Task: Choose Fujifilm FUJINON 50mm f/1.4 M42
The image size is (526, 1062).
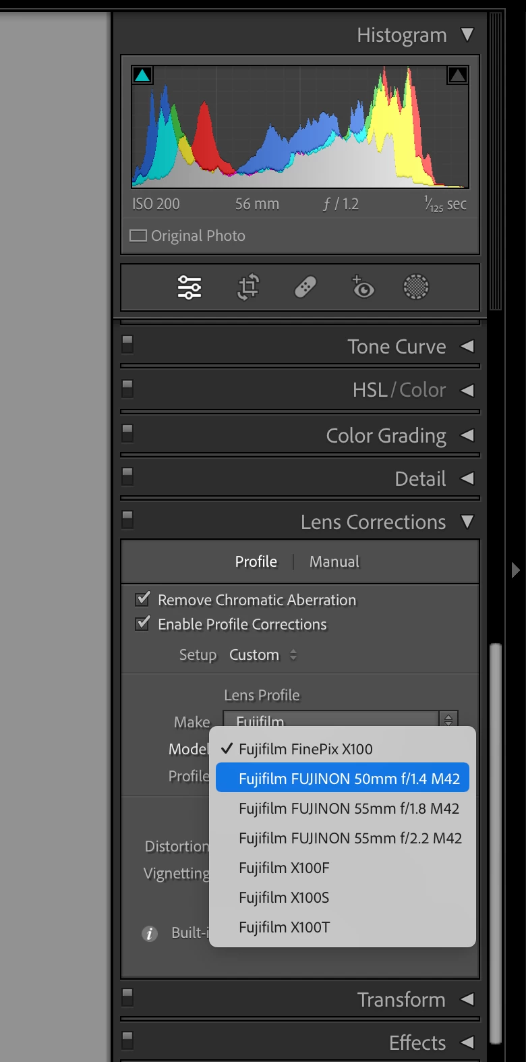Action: 343,779
